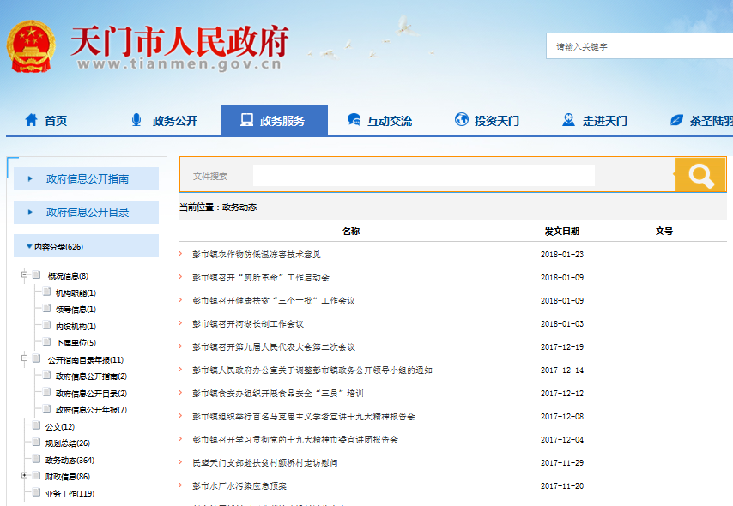733x506 pixels.
Task: Click the microphone icon beside 政务公开
Action: point(136,120)
